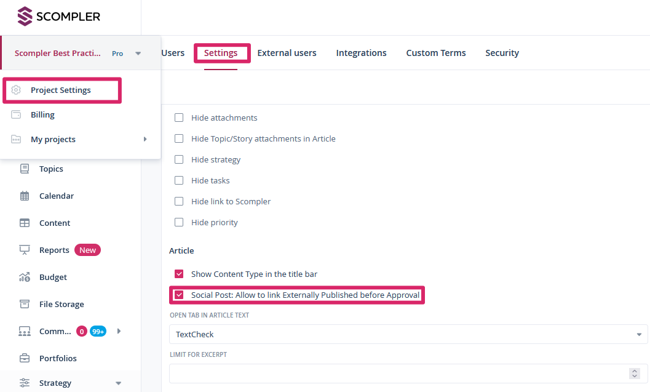The width and height of the screenshot is (650, 392).
Task: Click the Scompler logo
Action: tap(58, 17)
